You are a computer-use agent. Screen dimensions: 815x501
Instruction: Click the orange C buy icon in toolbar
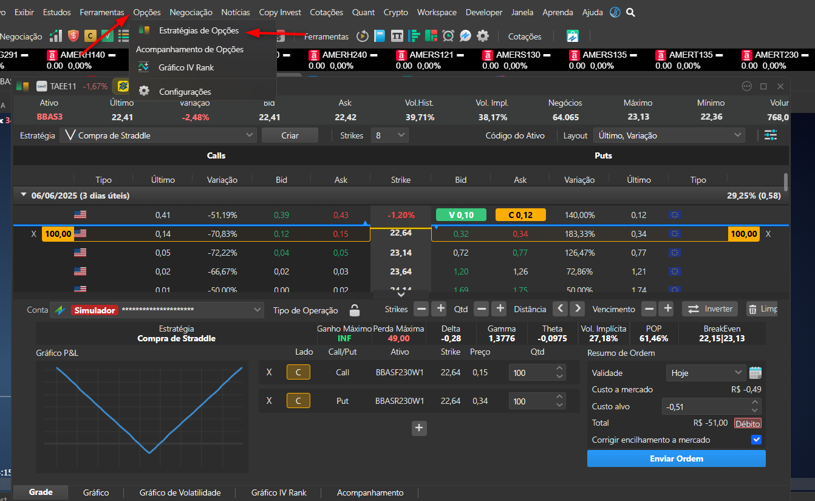tap(90, 36)
